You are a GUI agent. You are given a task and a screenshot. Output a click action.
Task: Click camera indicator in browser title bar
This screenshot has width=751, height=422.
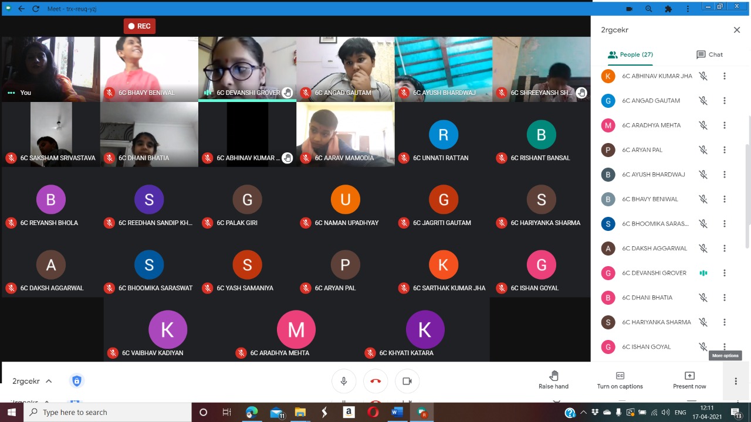tap(630, 9)
